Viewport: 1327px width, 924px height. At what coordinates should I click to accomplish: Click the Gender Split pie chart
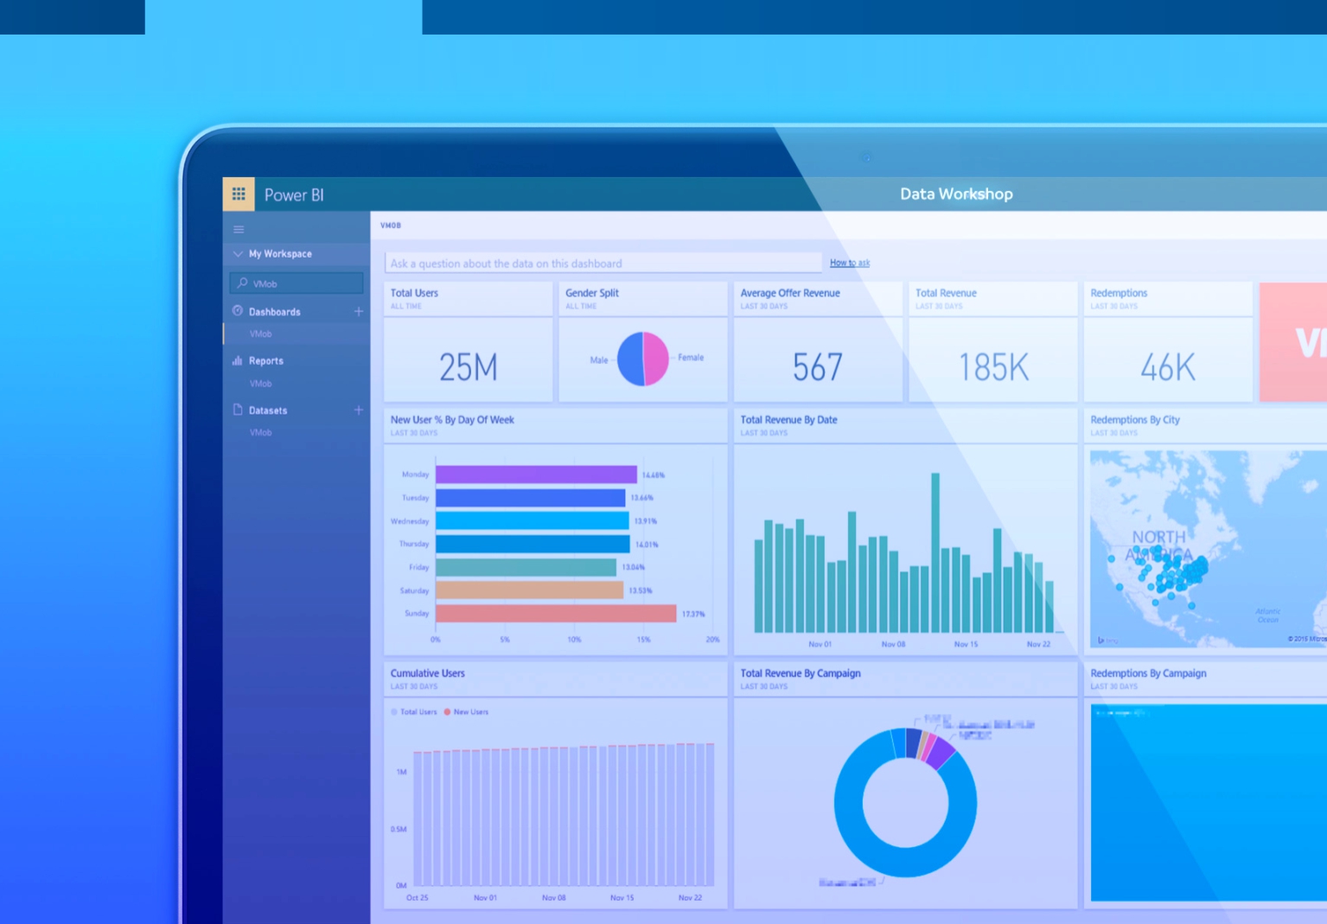(643, 359)
